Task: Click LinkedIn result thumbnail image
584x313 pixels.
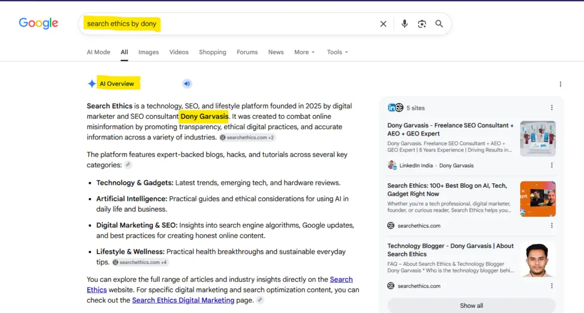Action: coord(538,138)
